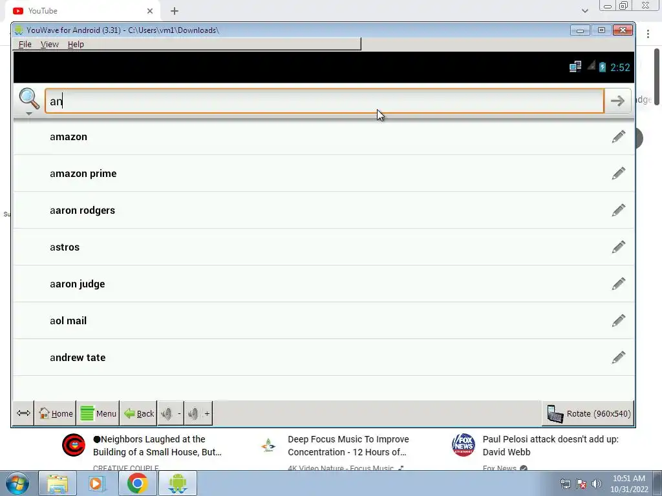Select the "aaron rodgers" suggestion
Viewport: 662px width, 496px height.
click(324, 210)
